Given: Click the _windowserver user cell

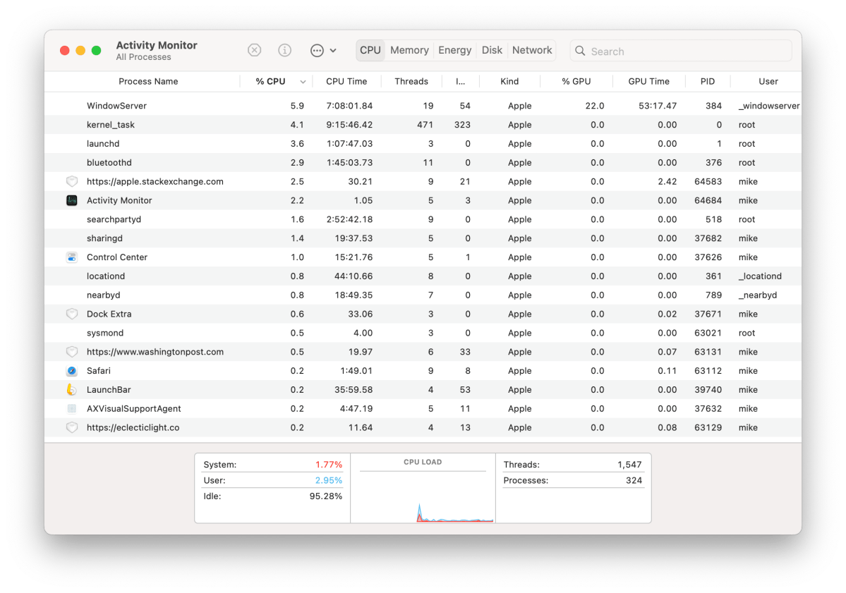Looking at the screenshot, I should coord(769,106).
